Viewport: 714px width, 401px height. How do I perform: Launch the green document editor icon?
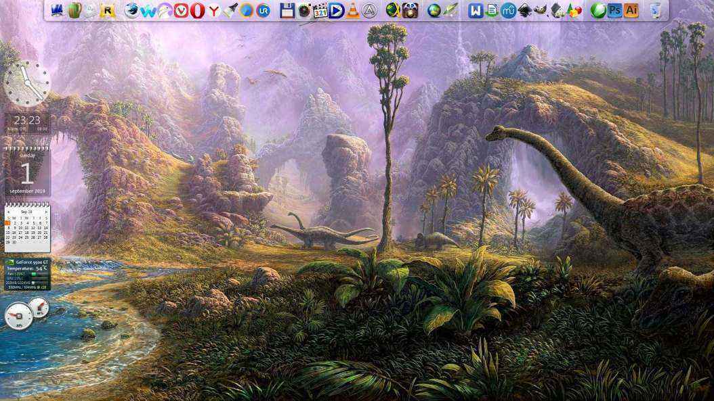tap(492, 10)
